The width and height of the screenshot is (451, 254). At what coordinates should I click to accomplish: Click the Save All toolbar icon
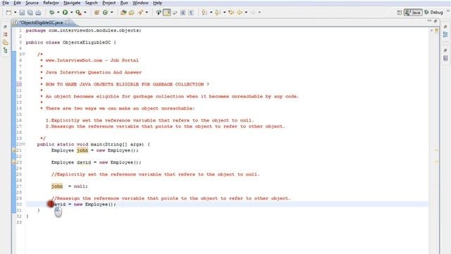tap(30, 13)
